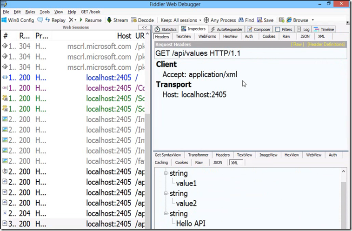This screenshot has width=352, height=231.
Task: Switch to the Log tab
Action: pyautogui.click(x=303, y=29)
